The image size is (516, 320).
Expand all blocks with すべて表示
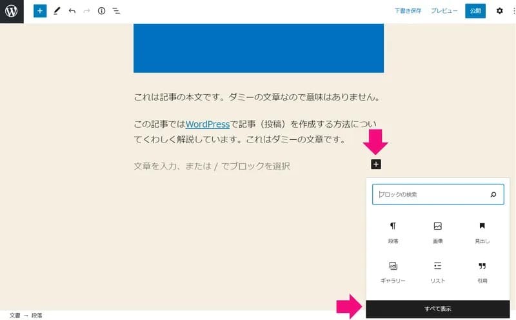coord(437,309)
